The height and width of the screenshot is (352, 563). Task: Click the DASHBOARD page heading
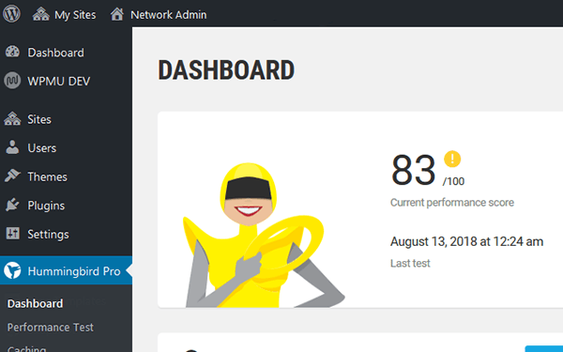[226, 70]
